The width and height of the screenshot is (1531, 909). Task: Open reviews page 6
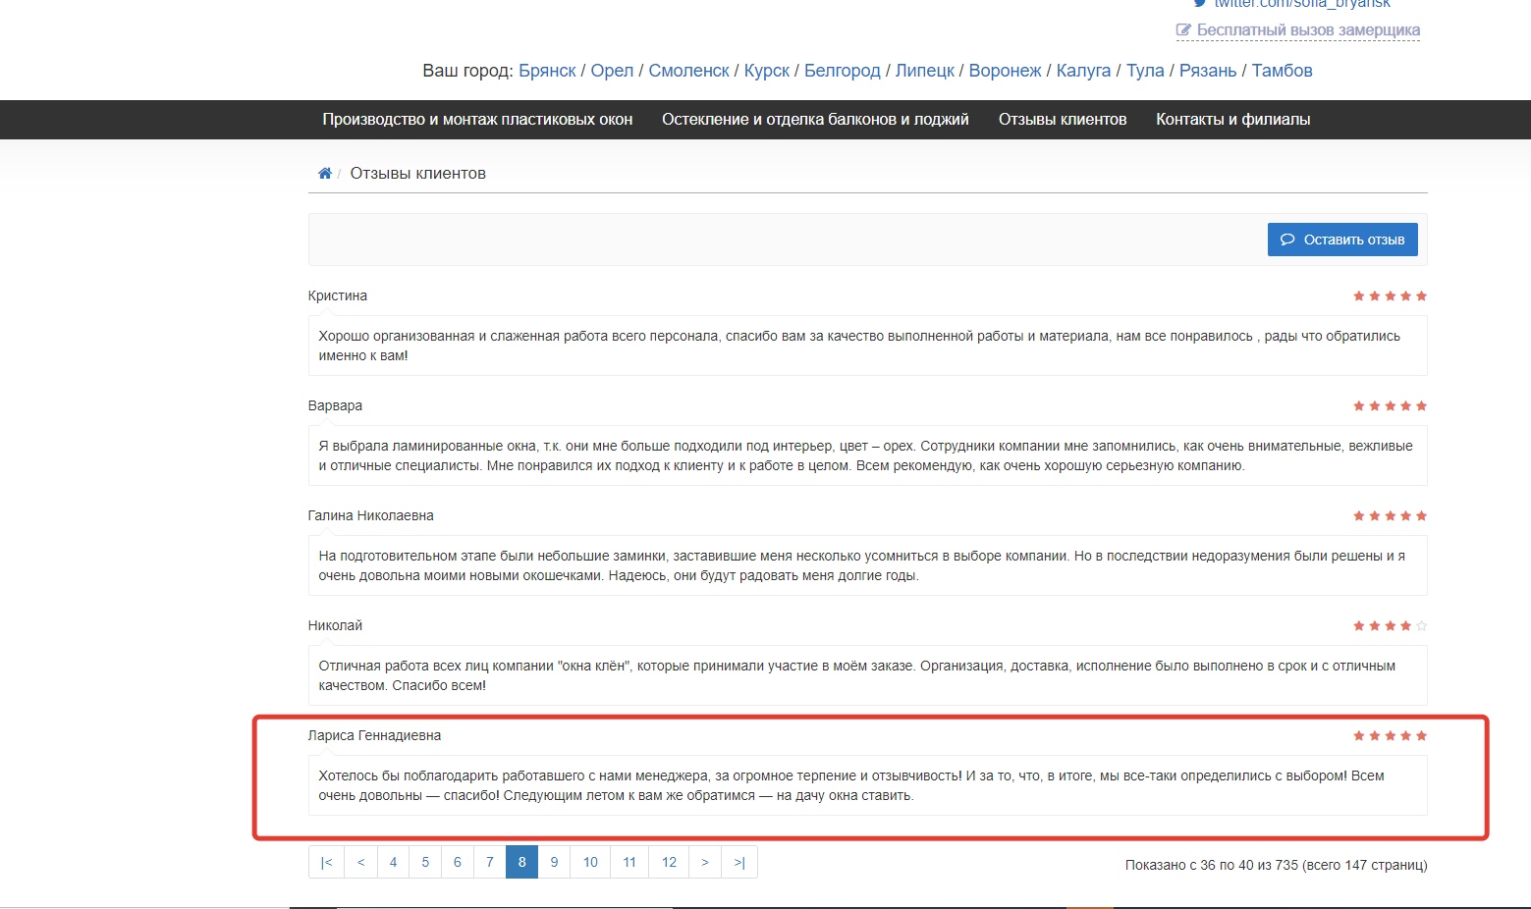click(458, 862)
